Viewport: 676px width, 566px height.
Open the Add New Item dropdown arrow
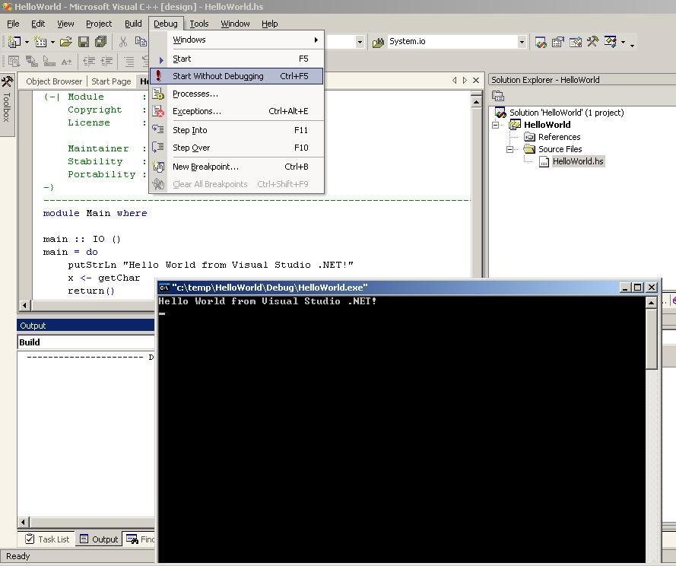click(52, 43)
